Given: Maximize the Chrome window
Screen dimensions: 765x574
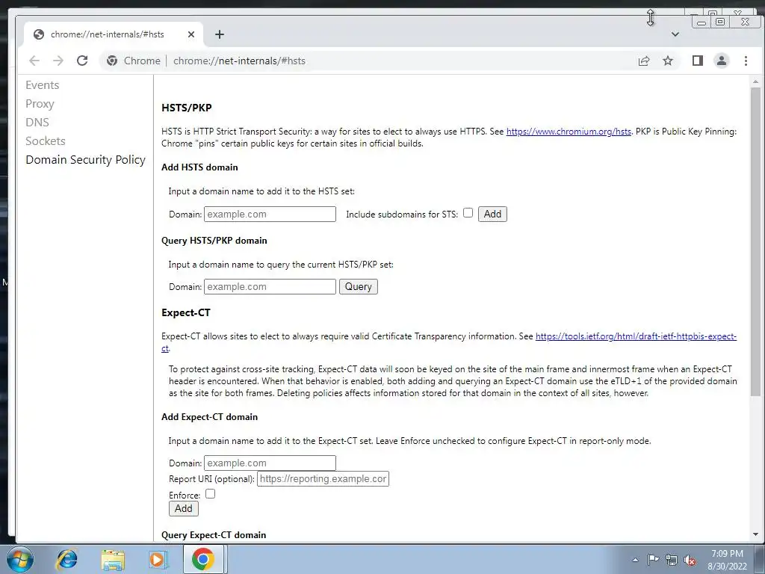Looking at the screenshot, I should tap(720, 22).
